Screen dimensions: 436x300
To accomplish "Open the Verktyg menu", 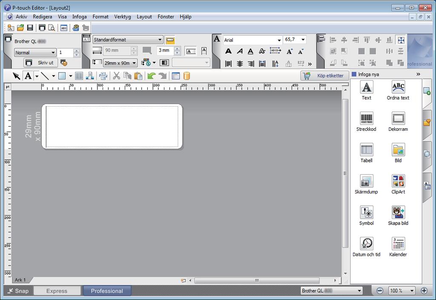I will pyautogui.click(x=122, y=17).
